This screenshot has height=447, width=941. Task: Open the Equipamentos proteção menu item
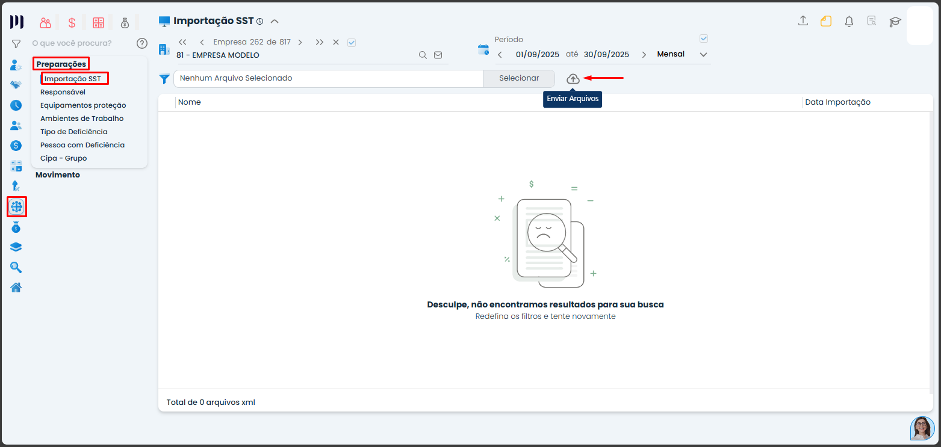tap(83, 105)
